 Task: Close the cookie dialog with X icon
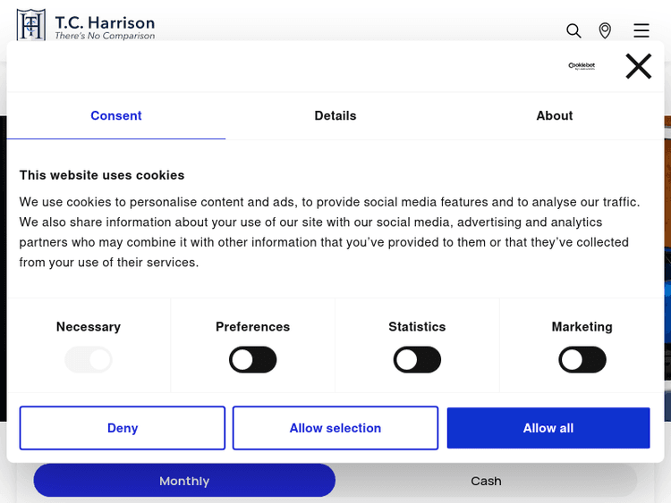[x=638, y=66]
